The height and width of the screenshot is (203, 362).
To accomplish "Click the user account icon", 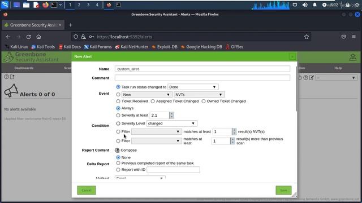I will click(x=352, y=58).
